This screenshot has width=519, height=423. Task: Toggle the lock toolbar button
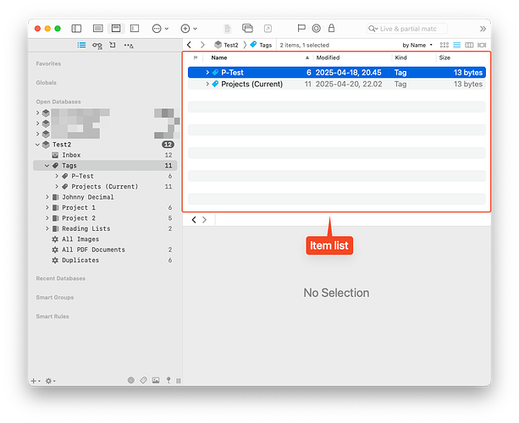point(331,28)
